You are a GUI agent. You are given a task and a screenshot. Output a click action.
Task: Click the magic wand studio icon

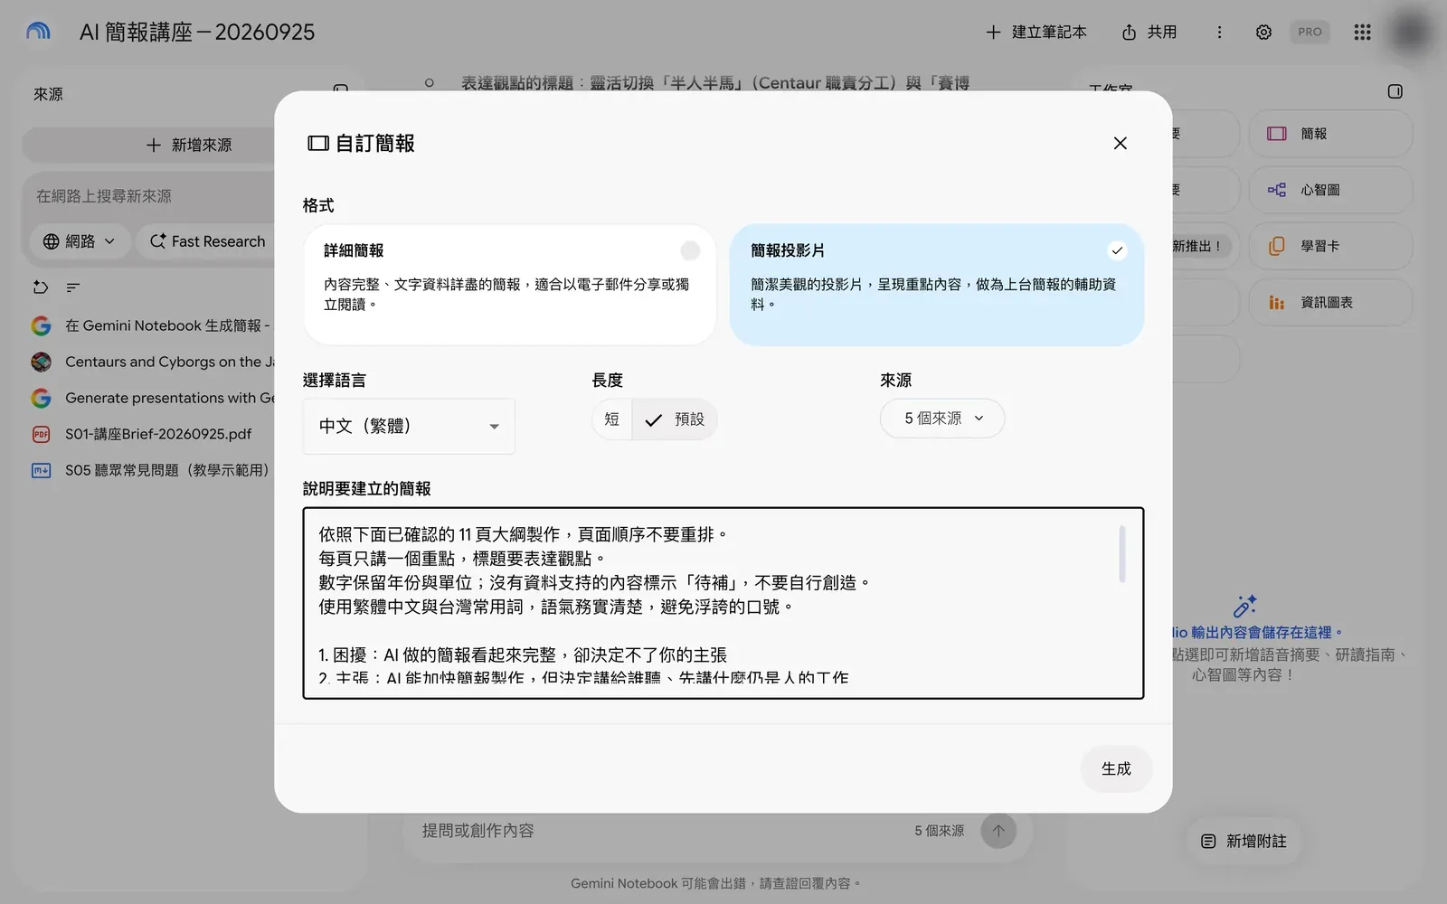(x=1244, y=606)
